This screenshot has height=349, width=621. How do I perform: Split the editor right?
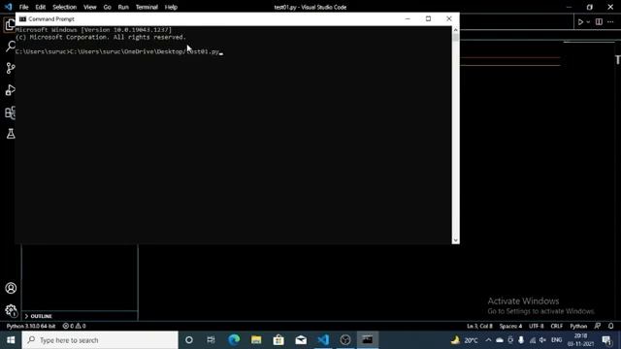point(599,22)
